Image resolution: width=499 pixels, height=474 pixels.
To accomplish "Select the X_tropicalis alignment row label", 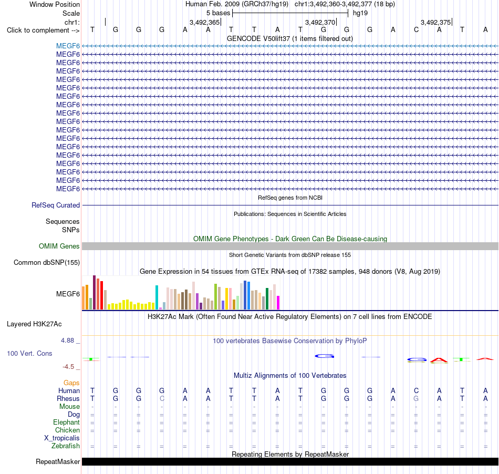I will (62, 438).
